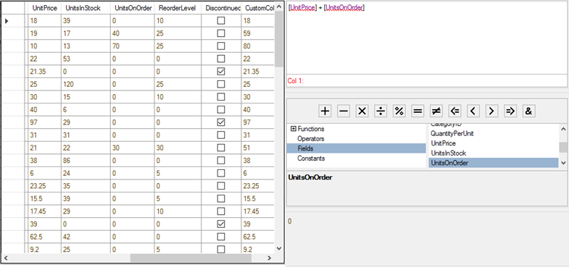Viewport: 569px width, 267px height.
Task: Uncheck Discontinued in the 21.35 row
Action: click(x=220, y=72)
